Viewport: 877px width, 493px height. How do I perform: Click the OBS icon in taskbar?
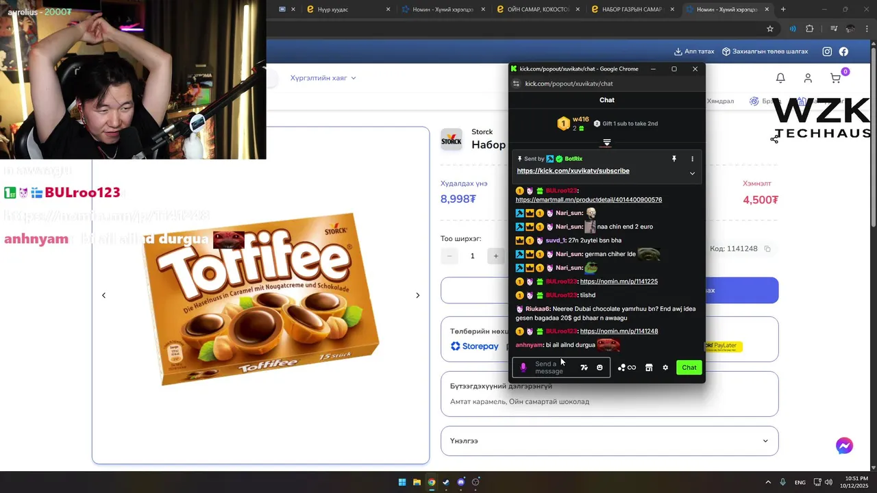(x=475, y=482)
